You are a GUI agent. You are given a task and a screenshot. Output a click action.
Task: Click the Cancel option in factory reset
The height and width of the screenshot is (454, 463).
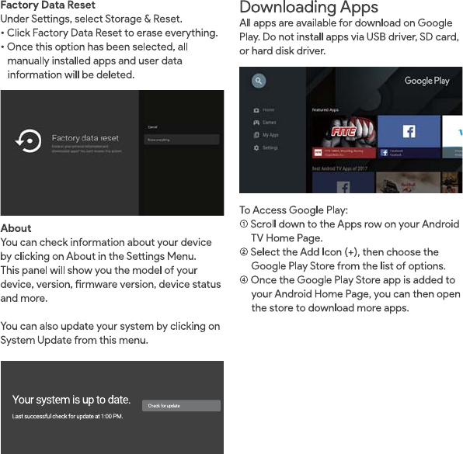152,127
